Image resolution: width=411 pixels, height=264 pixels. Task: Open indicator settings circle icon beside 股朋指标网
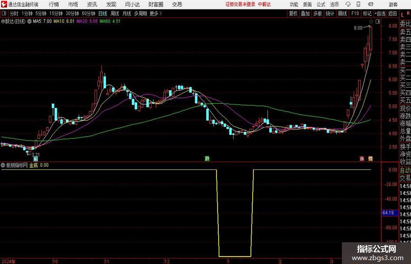point(3,165)
